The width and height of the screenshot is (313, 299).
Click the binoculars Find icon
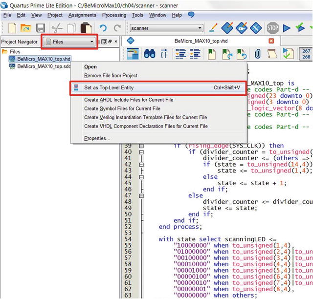(x=150, y=54)
